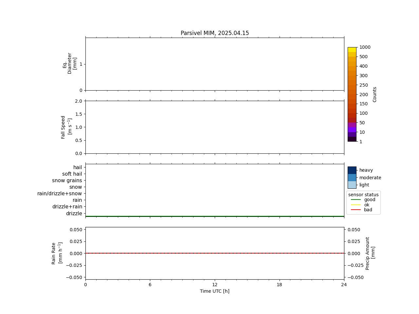Click the light intensity pale blue swatch
The height and width of the screenshot is (314, 419).
tap(352, 185)
